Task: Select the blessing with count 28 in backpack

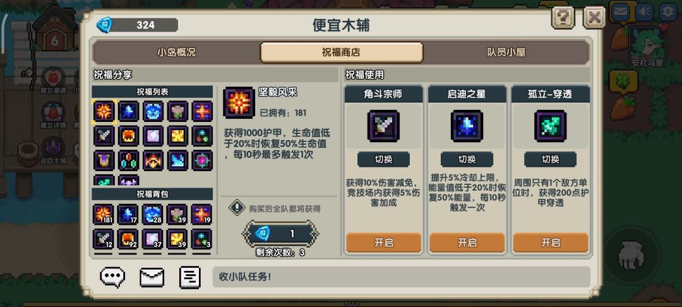Action: 153,214
